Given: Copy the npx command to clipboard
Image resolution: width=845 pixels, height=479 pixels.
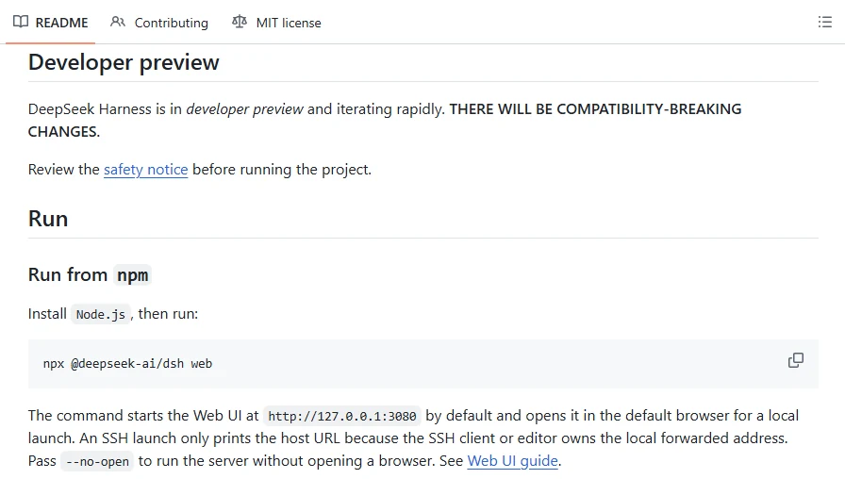Looking at the screenshot, I should point(795,360).
